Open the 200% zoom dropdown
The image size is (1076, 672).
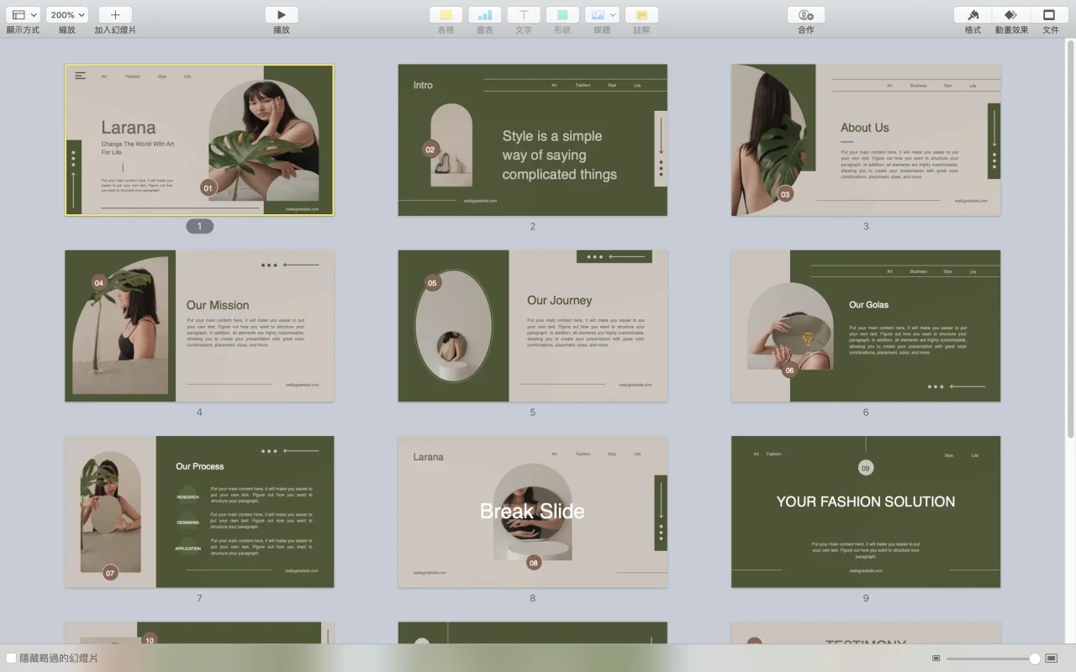point(66,15)
